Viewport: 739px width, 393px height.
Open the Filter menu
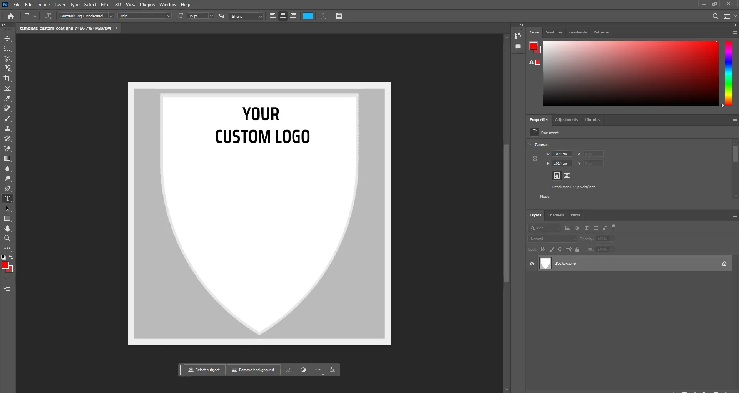pyautogui.click(x=106, y=5)
